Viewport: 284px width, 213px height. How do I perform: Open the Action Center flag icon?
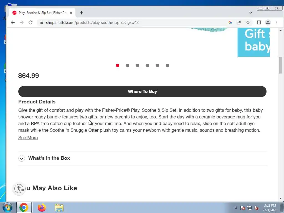[x=243, y=208]
